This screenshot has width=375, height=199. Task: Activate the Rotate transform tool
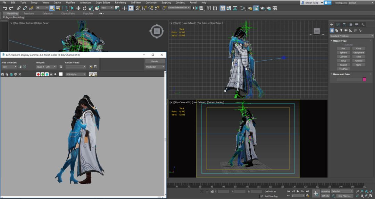click(x=85, y=8)
